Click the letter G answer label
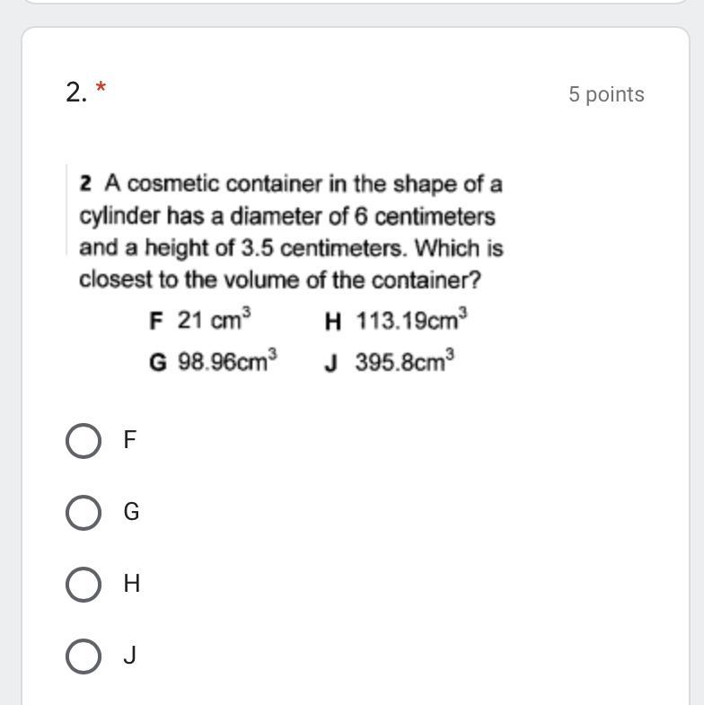This screenshot has height=705, width=704. 131,512
